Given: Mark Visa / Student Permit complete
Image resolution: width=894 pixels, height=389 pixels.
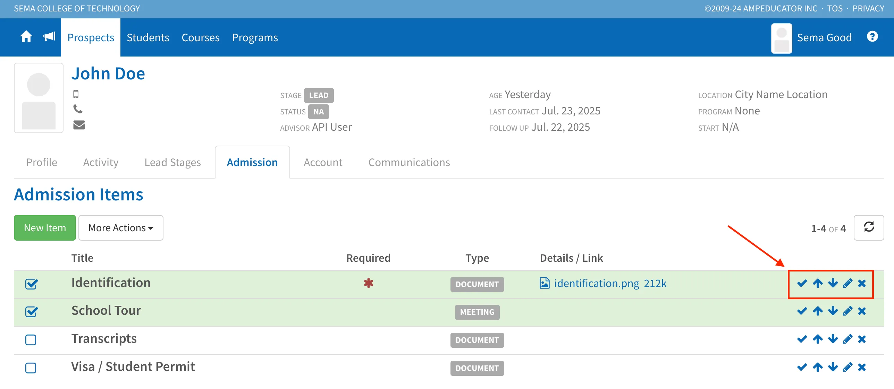Looking at the screenshot, I should pyautogui.click(x=802, y=367).
